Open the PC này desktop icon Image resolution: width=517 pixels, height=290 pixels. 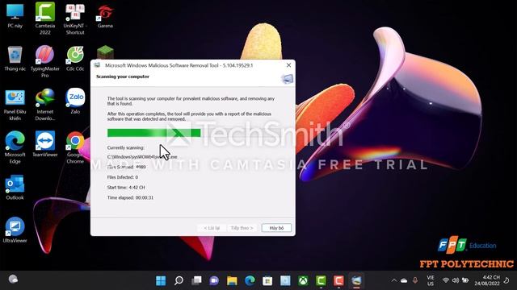[15, 16]
